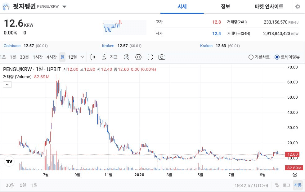Select the 30분 timeframe
The image size is (305, 192).
(x=24, y=57)
